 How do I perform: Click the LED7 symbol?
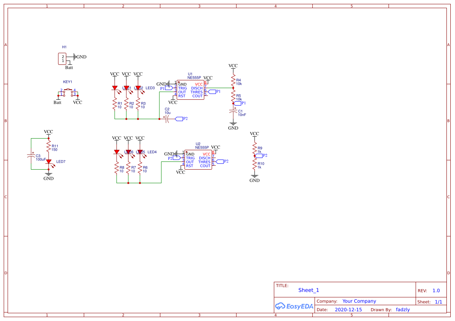pos(49,162)
